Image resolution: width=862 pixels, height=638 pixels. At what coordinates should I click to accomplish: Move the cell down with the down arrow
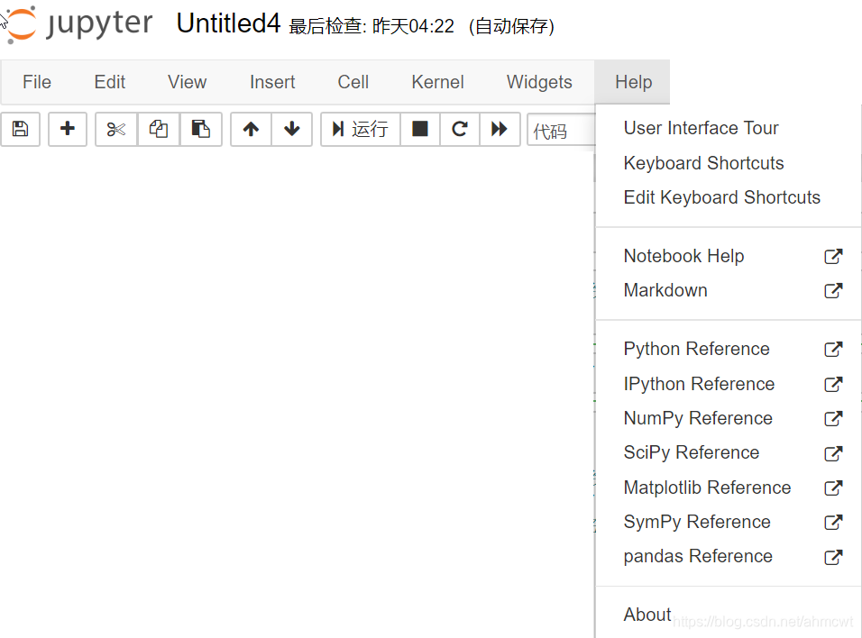point(291,129)
